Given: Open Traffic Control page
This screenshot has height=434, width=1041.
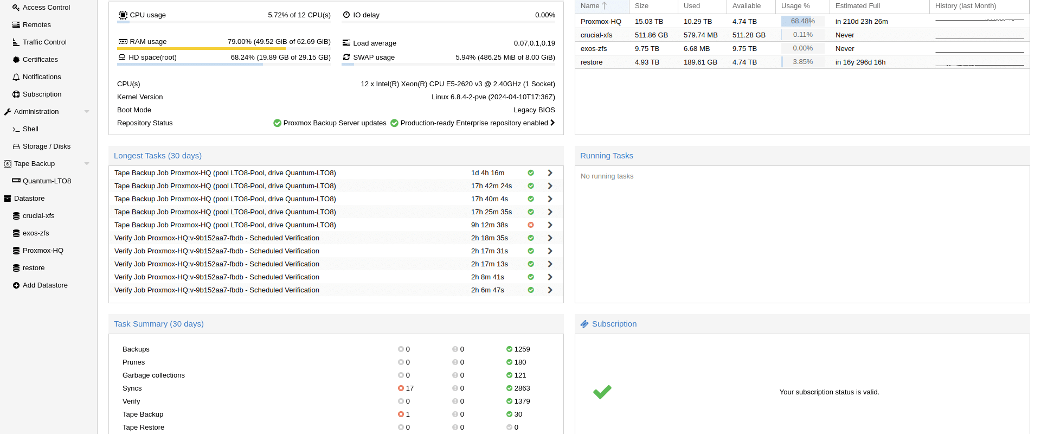Looking at the screenshot, I should point(44,42).
